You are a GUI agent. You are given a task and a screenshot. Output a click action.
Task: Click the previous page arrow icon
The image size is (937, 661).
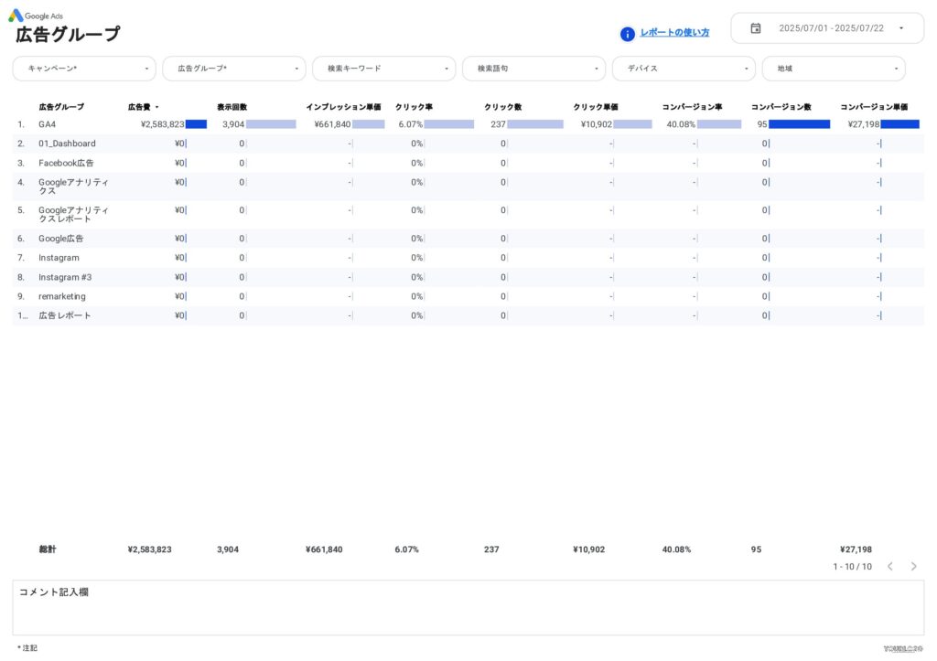(889, 567)
